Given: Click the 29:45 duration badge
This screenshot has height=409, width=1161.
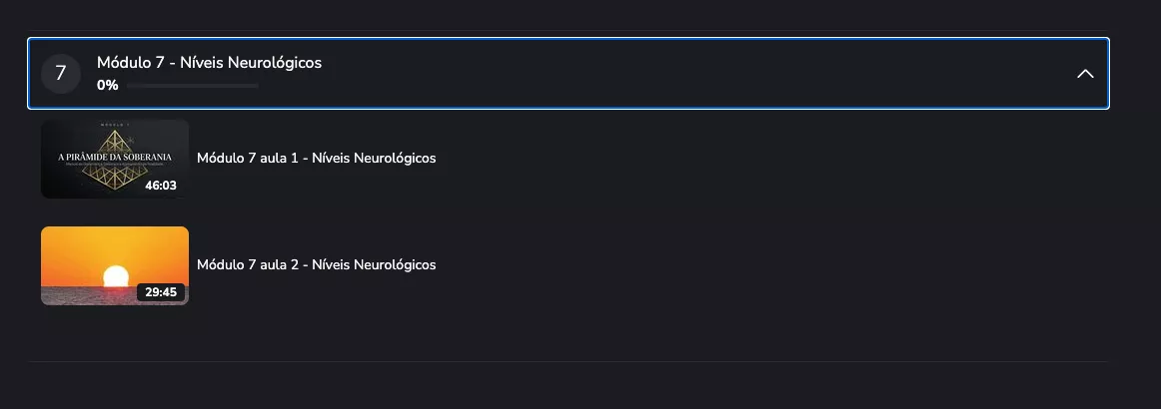Looking at the screenshot, I should [160, 292].
